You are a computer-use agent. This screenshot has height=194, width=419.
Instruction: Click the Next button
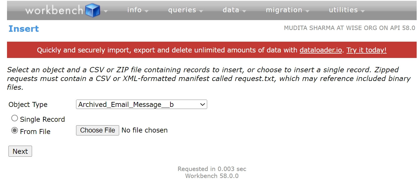[20, 151]
